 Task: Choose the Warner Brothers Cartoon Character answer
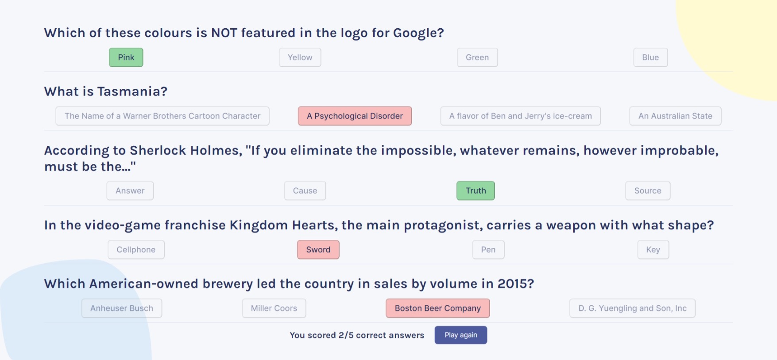(x=162, y=116)
